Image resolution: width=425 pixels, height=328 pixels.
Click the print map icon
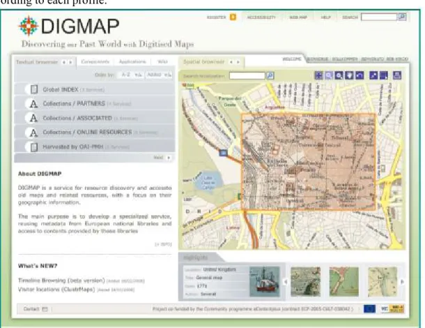click(397, 75)
